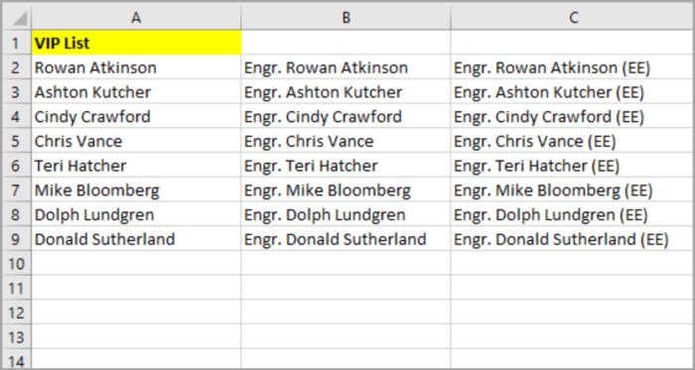Select row 1 header
The image size is (695, 370).
[17, 43]
